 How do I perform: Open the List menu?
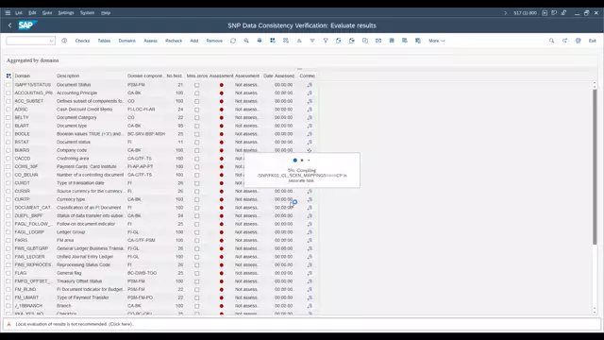tap(19, 12)
